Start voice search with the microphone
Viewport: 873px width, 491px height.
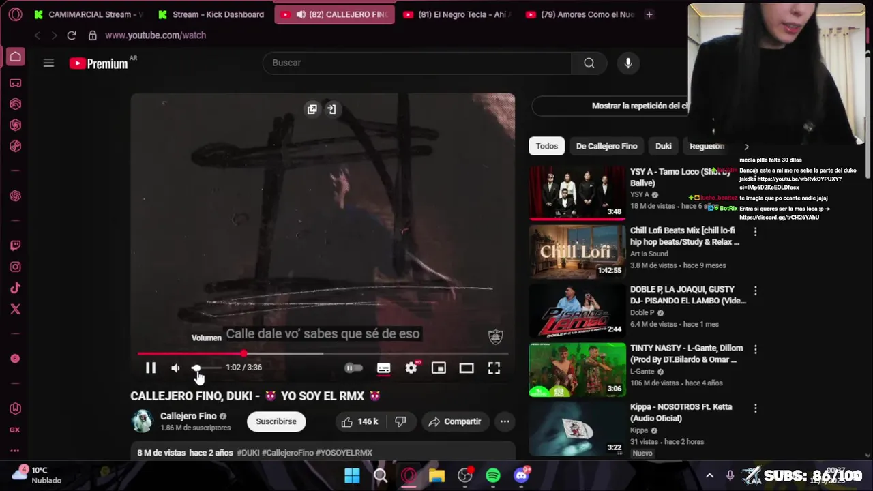628,63
